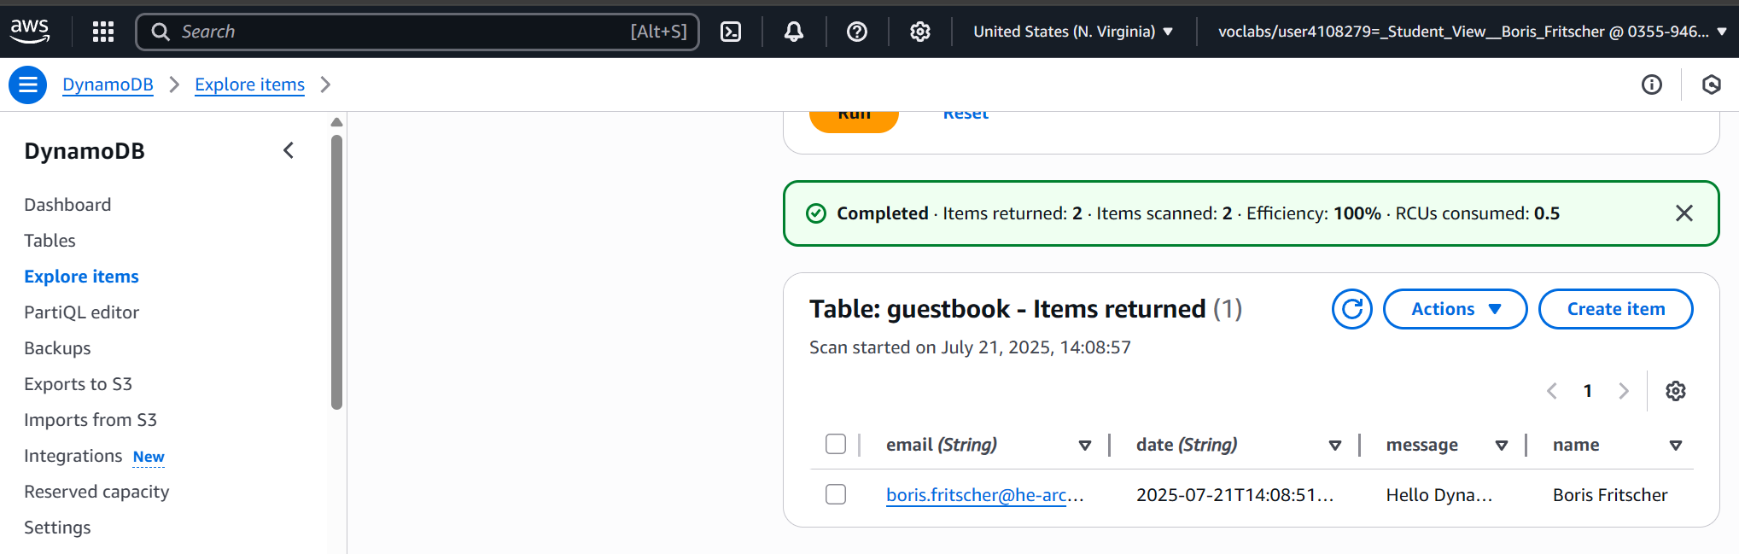Open the notifications bell
This screenshot has width=1739, height=554.
(794, 32)
